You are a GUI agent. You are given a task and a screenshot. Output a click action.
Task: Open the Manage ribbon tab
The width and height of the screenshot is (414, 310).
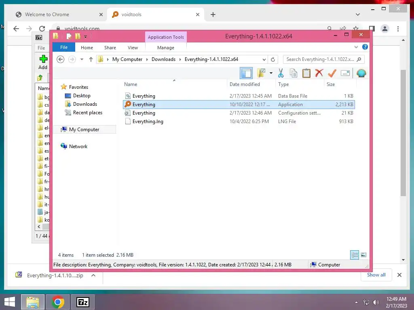tap(165, 48)
